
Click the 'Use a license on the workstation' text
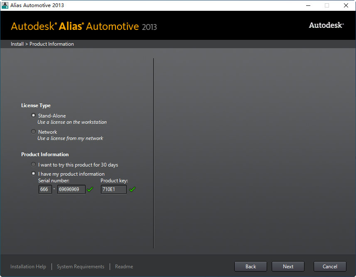tap(72, 122)
